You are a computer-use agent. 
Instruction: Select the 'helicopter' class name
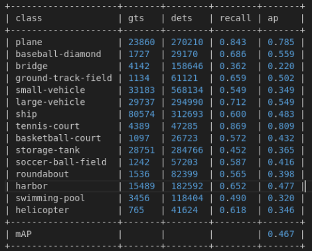42,210
